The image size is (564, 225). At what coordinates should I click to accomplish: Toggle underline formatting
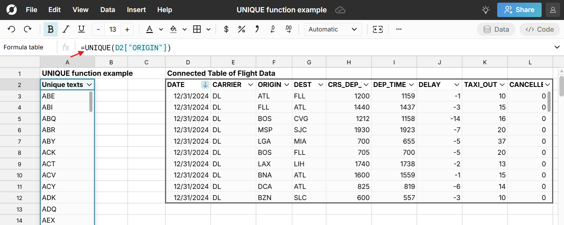[x=81, y=29]
